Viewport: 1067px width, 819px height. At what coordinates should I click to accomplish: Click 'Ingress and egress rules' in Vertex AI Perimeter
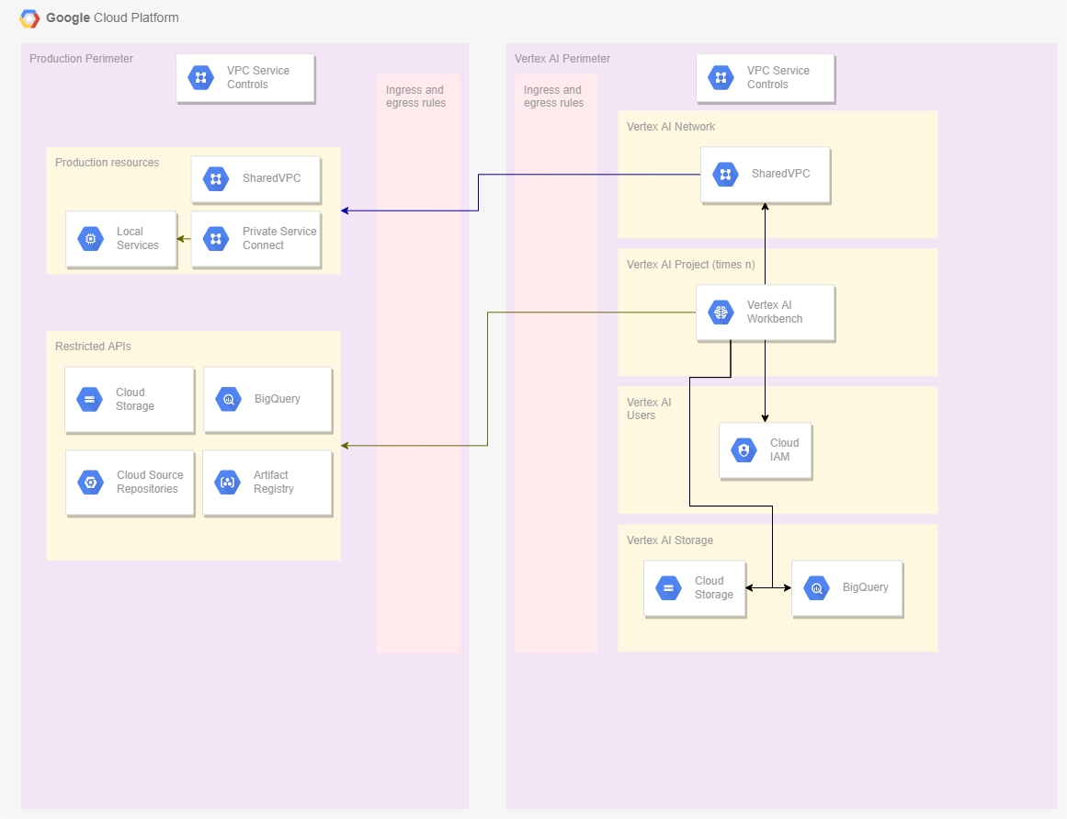[x=553, y=96]
